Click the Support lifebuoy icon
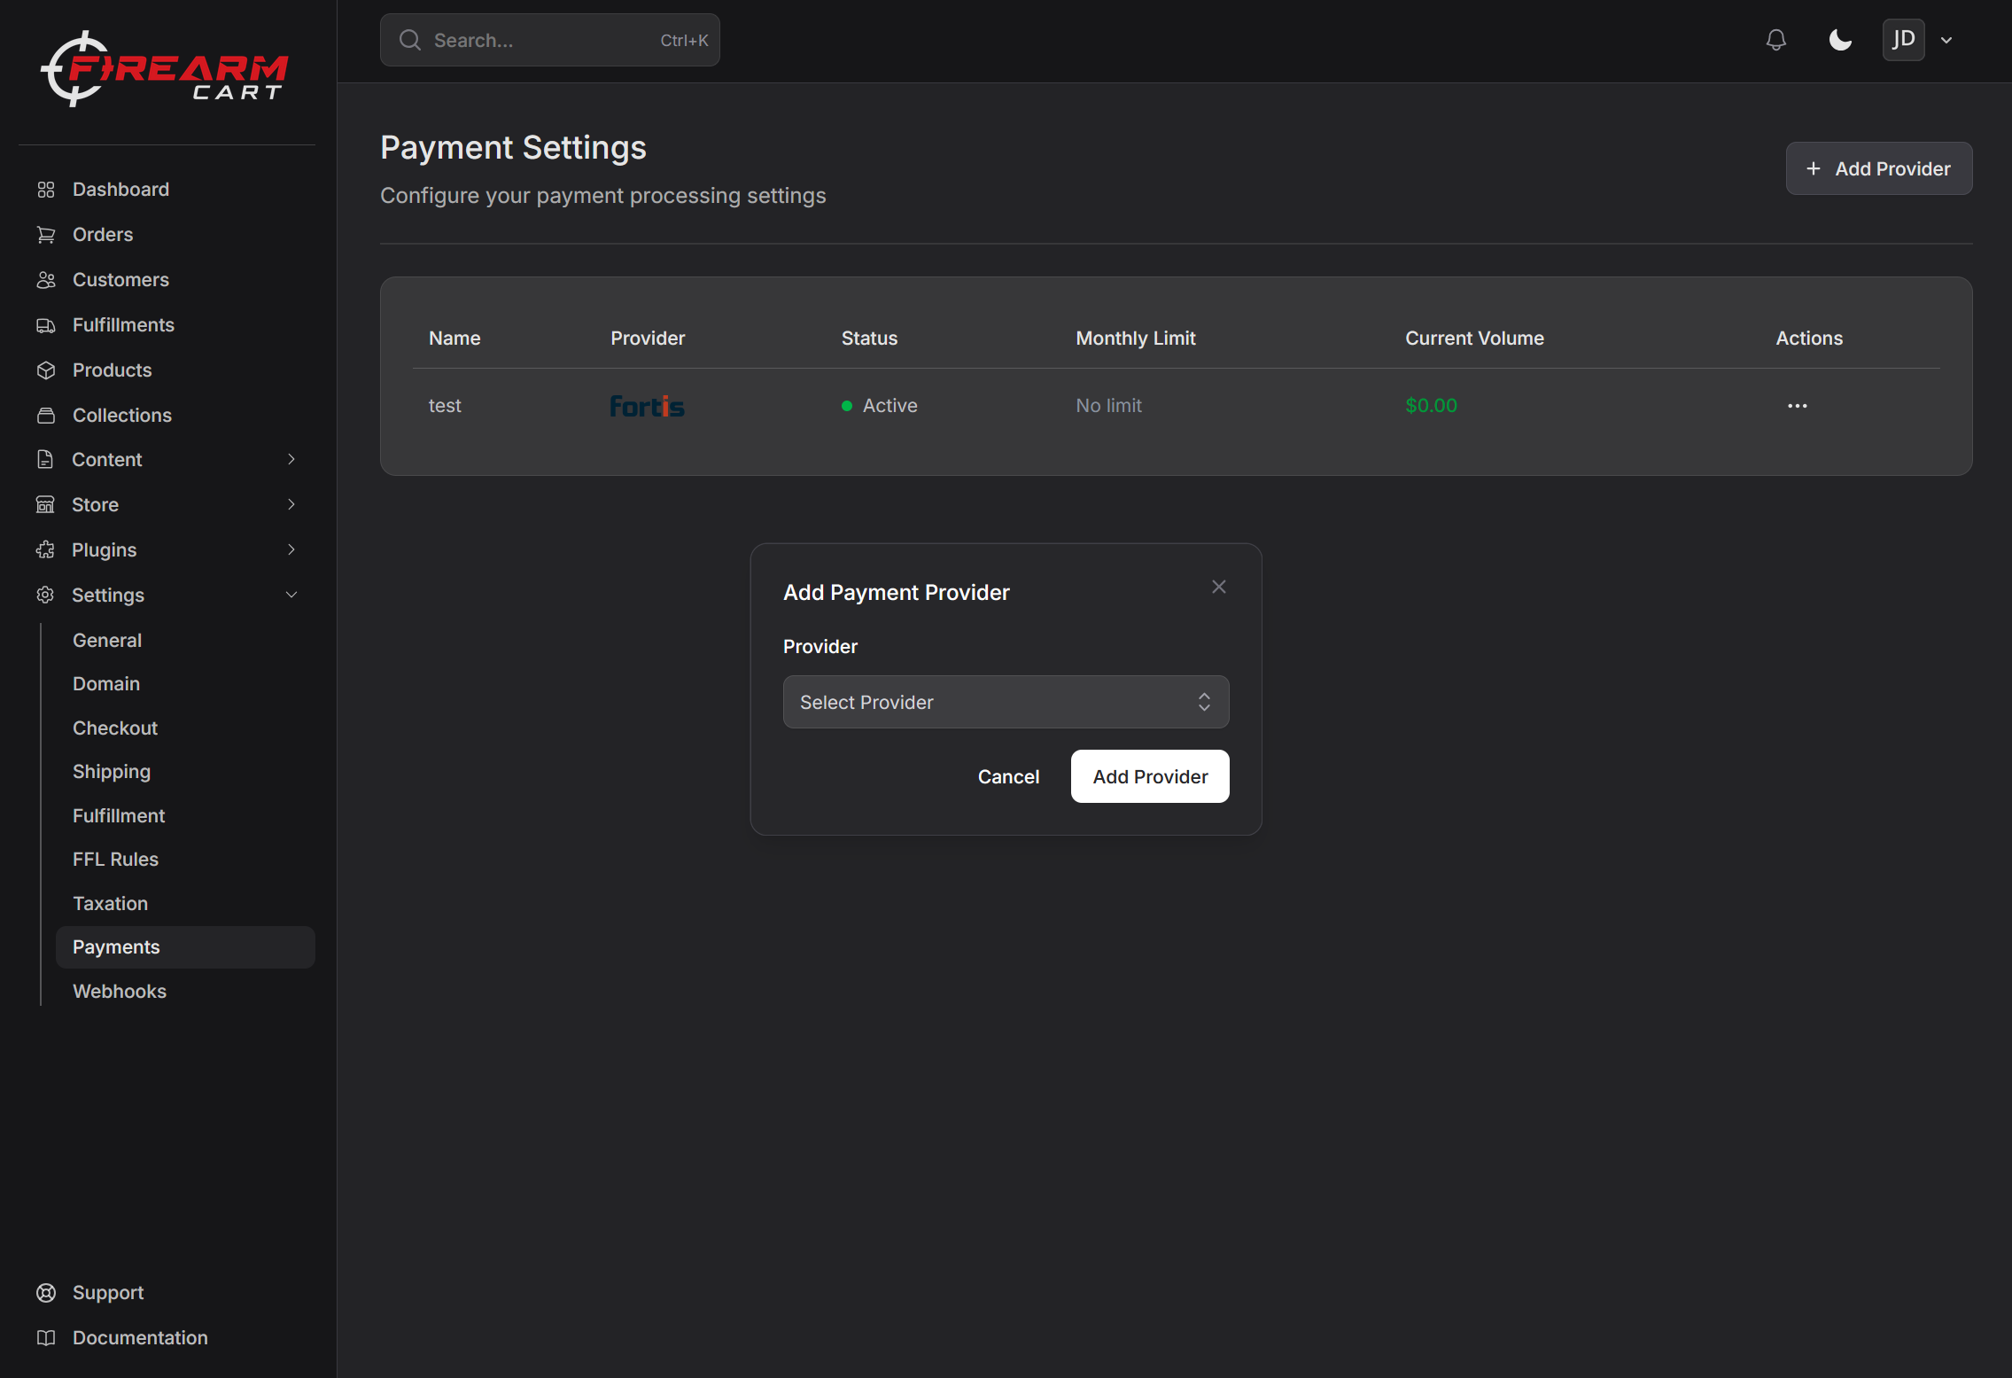Viewport: 2012px width, 1378px height. 46,1293
